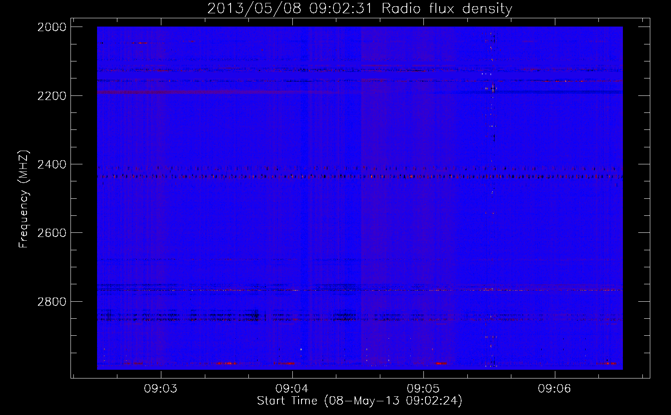671x415 pixels.
Task: Click the 2000 frequency tick label
Action: coord(52,27)
